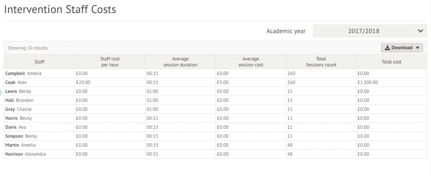Click the download arrow icon
This screenshot has height=176, width=431.
[x=387, y=48]
